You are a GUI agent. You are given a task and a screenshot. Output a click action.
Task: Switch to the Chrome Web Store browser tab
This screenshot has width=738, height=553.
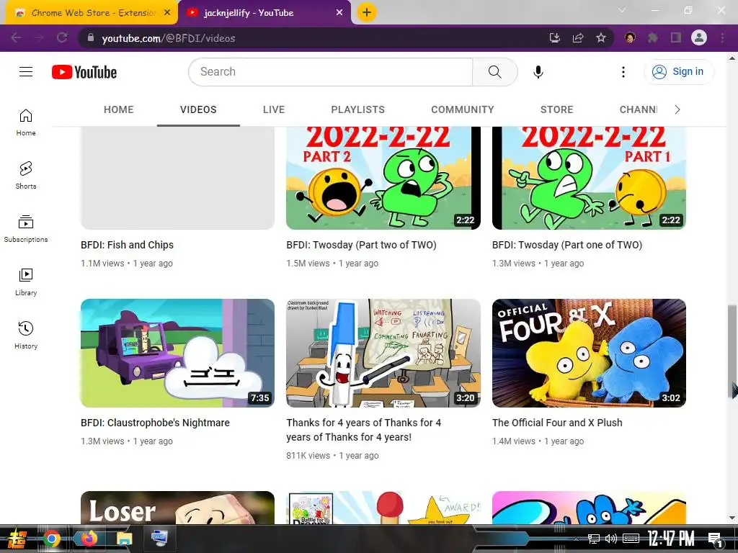click(x=92, y=13)
